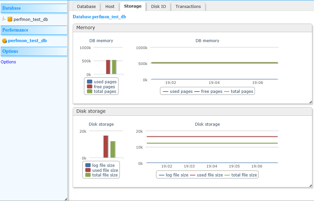Click the Database section header
Screen dimensions: 314x201
[x=34, y=8]
